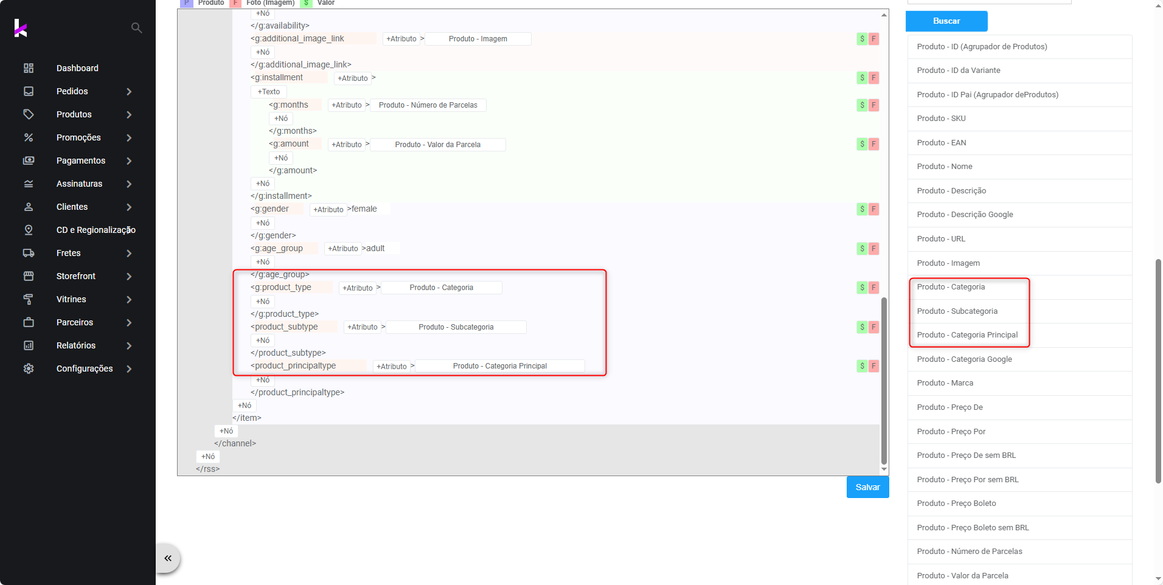Toggle red F marker on g:gender row

click(873, 209)
